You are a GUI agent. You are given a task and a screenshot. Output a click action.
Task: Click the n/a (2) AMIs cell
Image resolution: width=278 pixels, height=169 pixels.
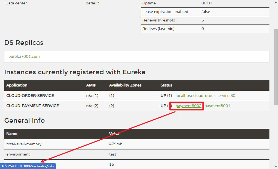point(92,106)
